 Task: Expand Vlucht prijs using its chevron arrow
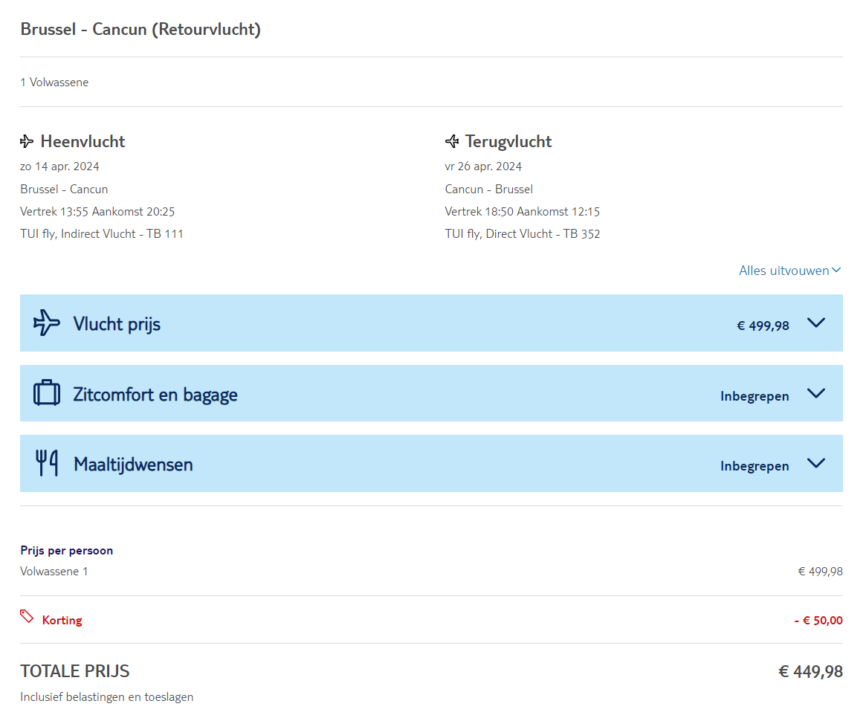[816, 323]
